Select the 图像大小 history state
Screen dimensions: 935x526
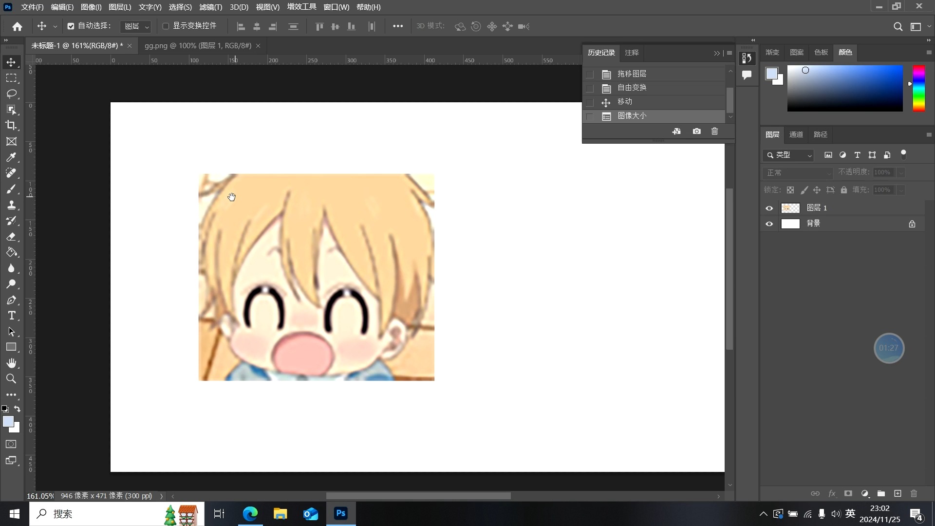(654, 116)
